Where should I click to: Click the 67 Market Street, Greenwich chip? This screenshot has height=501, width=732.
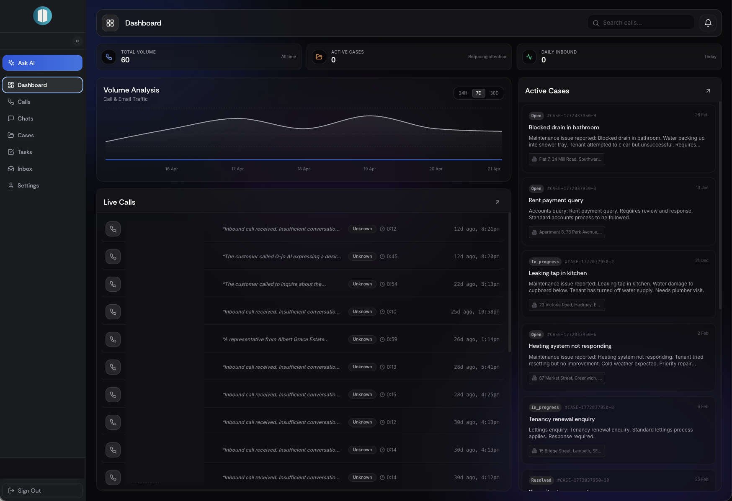[567, 378]
